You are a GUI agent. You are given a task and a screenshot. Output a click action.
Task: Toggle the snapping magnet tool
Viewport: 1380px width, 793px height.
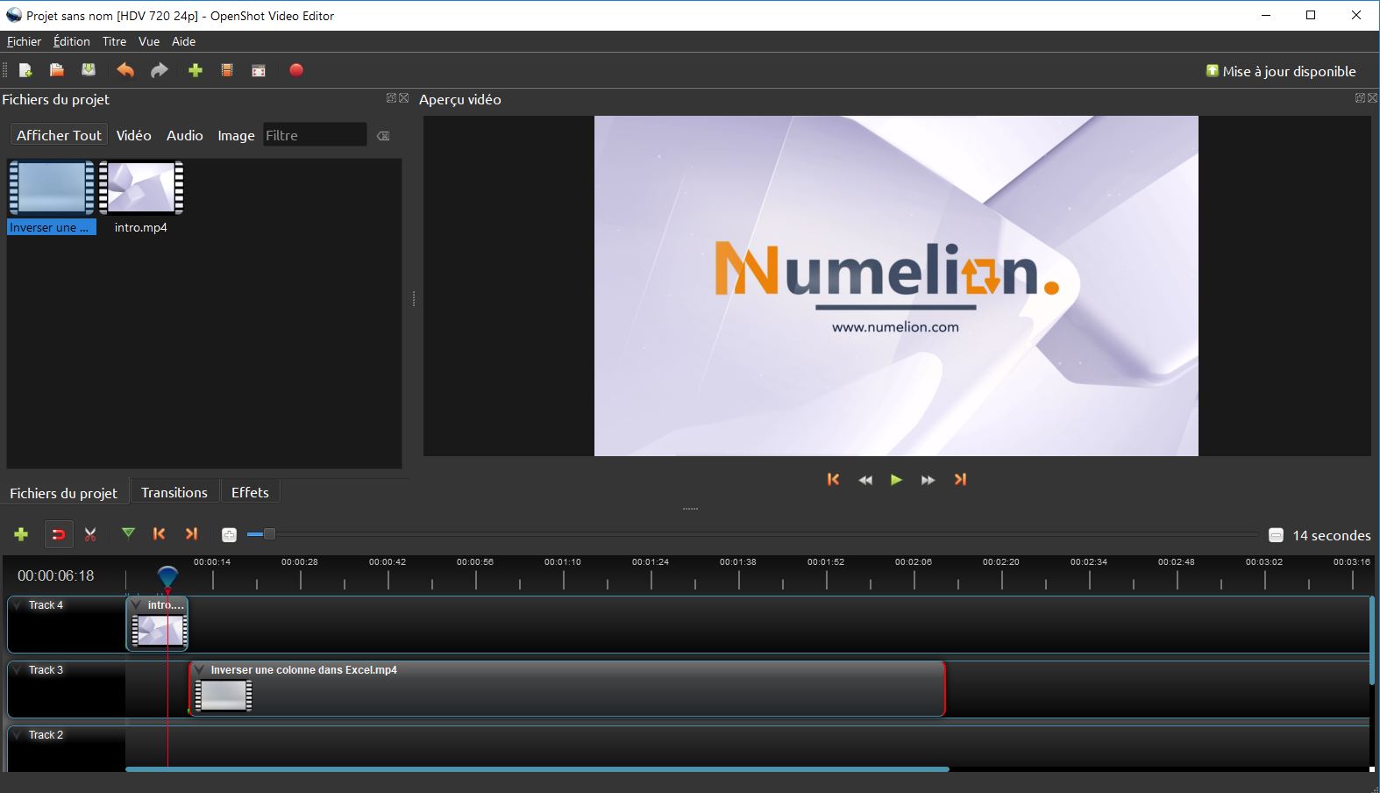59,534
